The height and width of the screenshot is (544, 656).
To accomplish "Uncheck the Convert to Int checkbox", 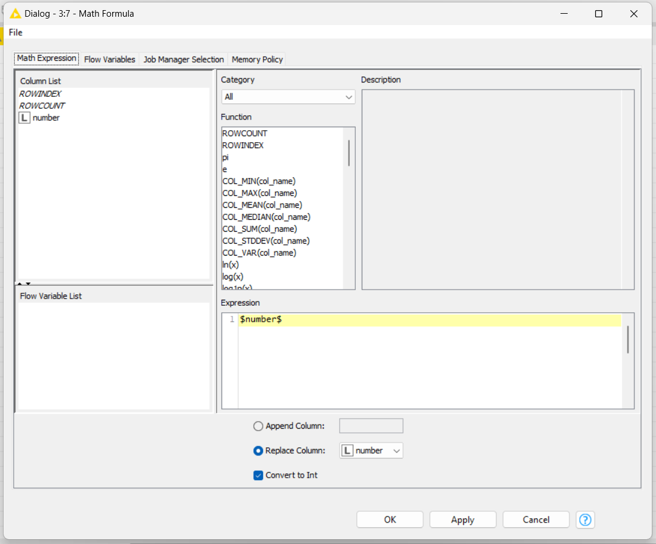I will coord(258,475).
